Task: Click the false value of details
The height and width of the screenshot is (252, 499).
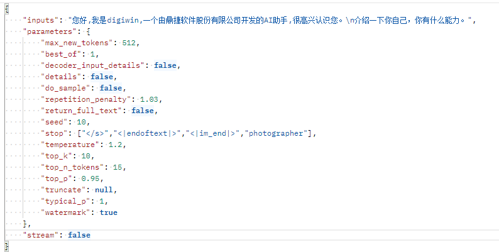Action: 102,77
